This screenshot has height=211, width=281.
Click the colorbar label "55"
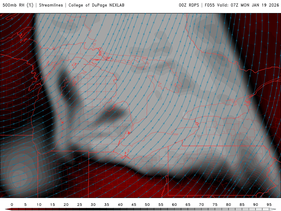tap(161, 205)
